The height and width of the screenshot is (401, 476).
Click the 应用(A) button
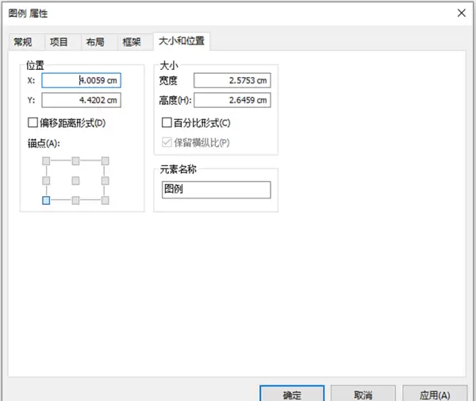(434, 395)
